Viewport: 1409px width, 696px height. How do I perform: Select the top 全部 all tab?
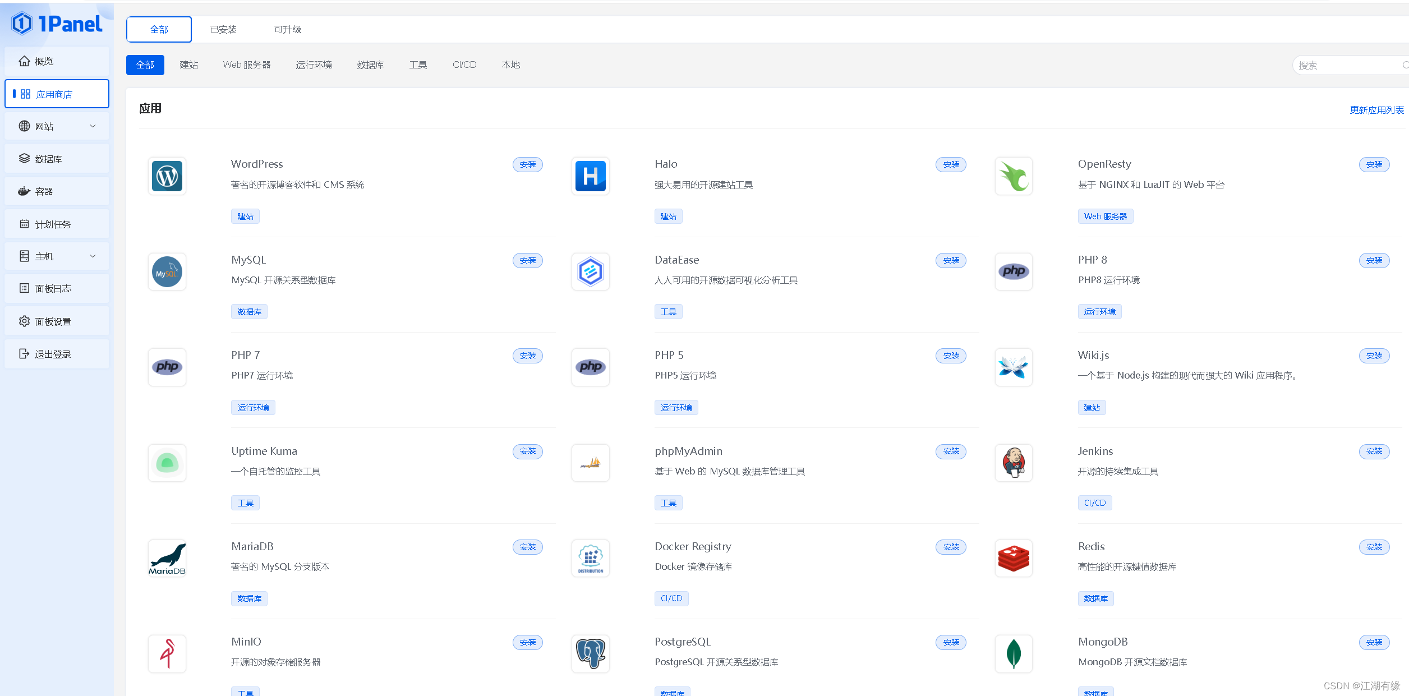159,29
